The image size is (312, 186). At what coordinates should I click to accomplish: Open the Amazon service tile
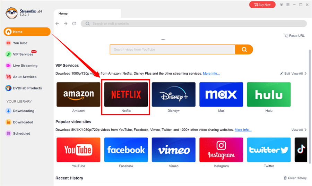point(78,94)
